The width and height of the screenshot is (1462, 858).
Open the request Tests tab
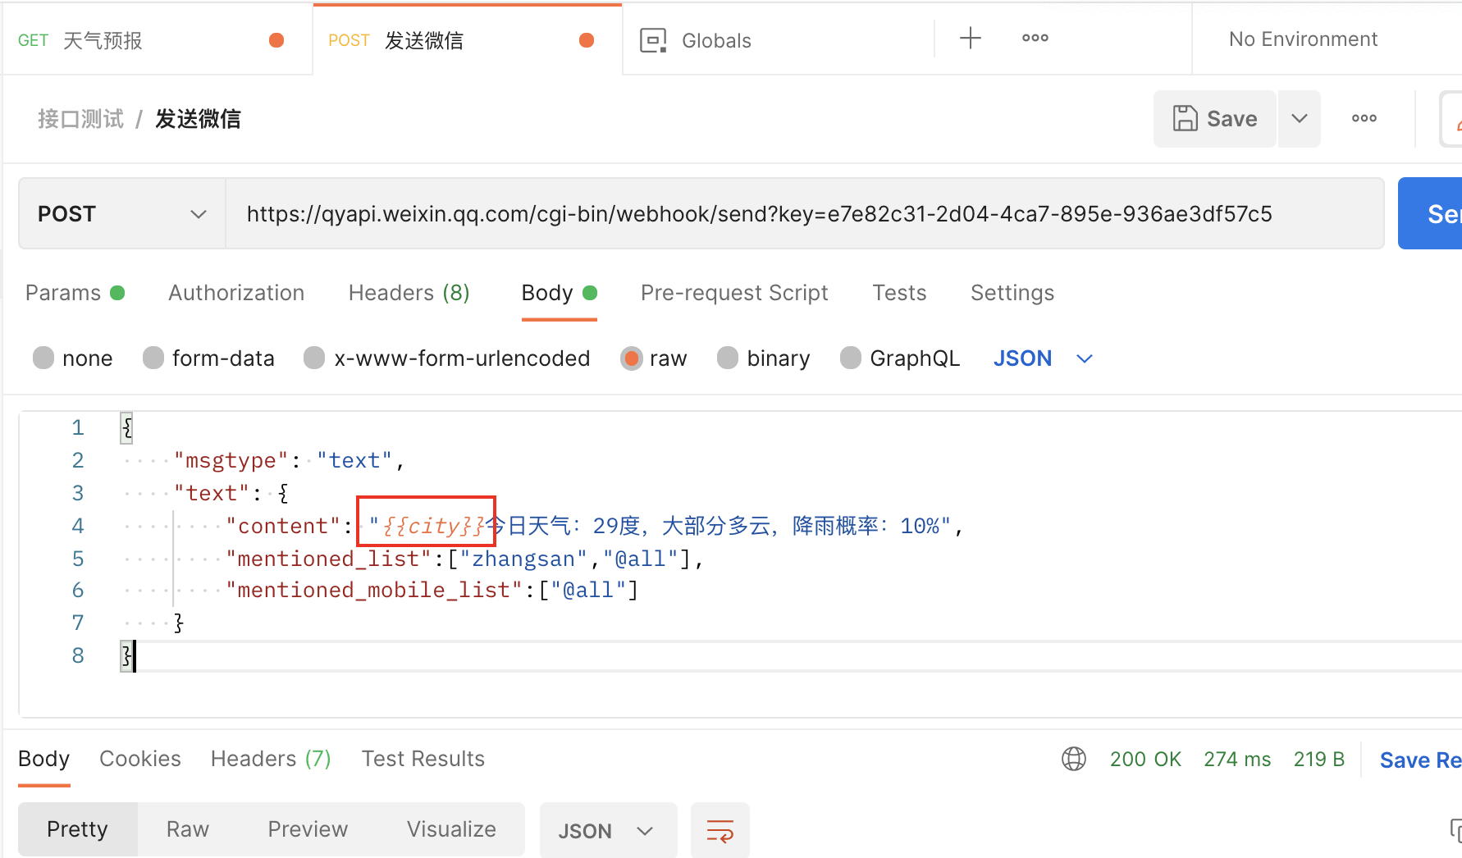click(x=899, y=293)
